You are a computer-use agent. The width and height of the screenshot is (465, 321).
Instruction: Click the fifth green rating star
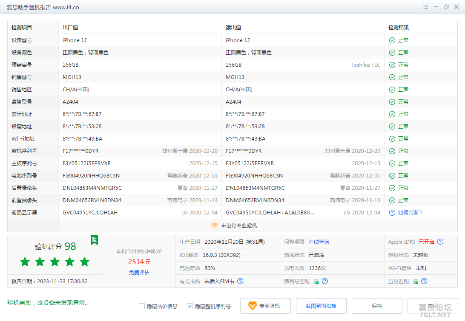click(x=84, y=262)
